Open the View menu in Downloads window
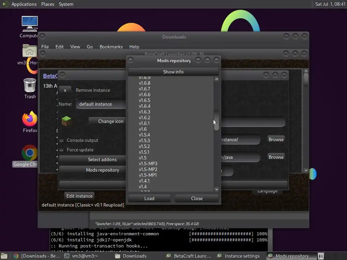The height and width of the screenshot is (260, 347). tap(75, 47)
